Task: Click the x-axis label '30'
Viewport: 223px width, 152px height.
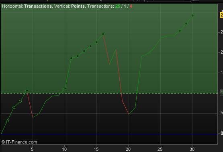Action: click(x=192, y=149)
